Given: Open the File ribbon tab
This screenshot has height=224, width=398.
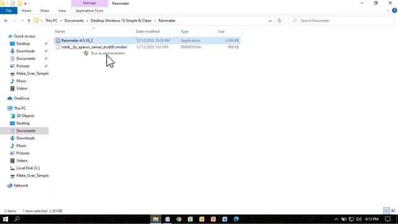Looking at the screenshot, I should (9, 11).
